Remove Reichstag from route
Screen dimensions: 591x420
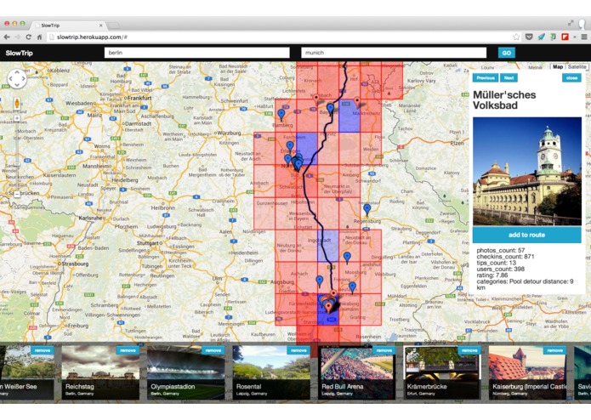[x=128, y=350]
